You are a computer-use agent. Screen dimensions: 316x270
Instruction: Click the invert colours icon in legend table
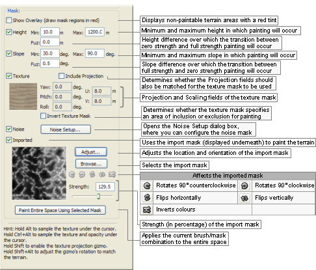[x=147, y=209]
